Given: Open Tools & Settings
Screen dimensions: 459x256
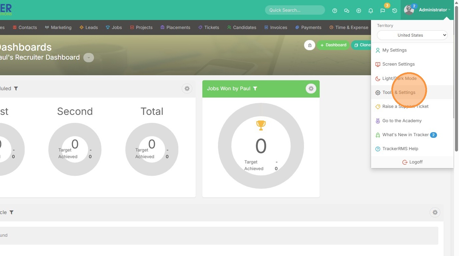Looking at the screenshot, I should tap(412, 93).
